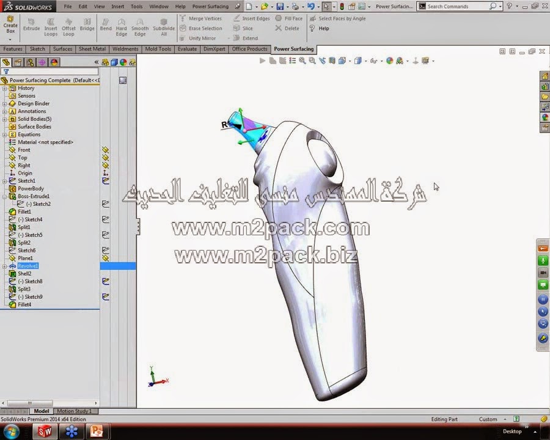Image resolution: width=550 pixels, height=440 pixels.
Task: Switch to Motion Study 1 tab
Action: (74, 411)
